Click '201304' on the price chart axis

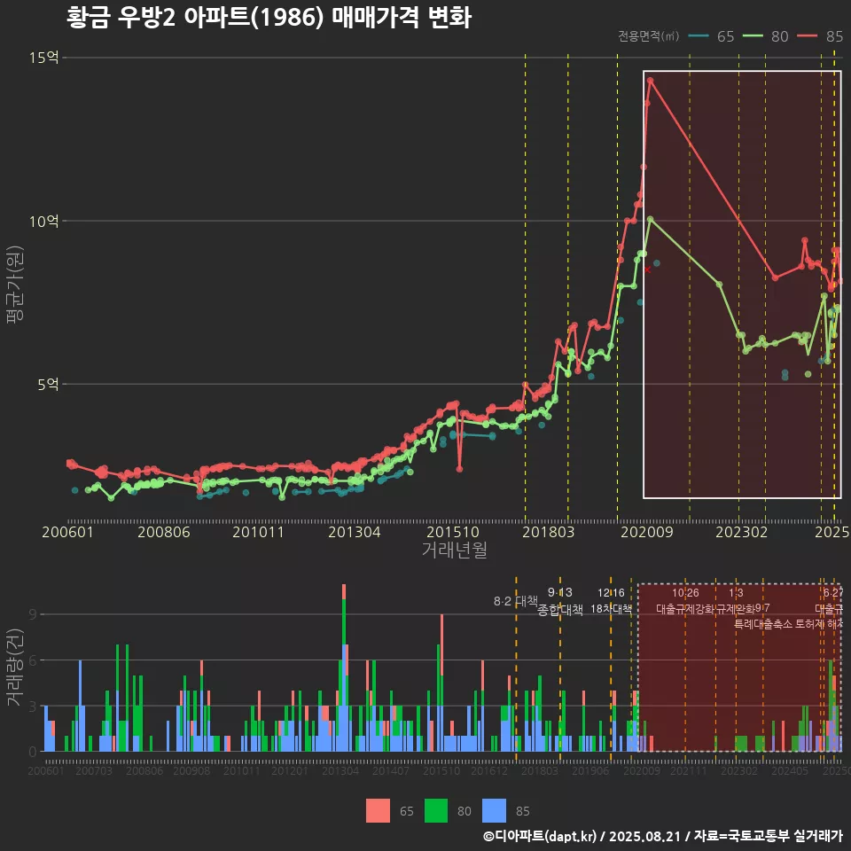point(355,532)
